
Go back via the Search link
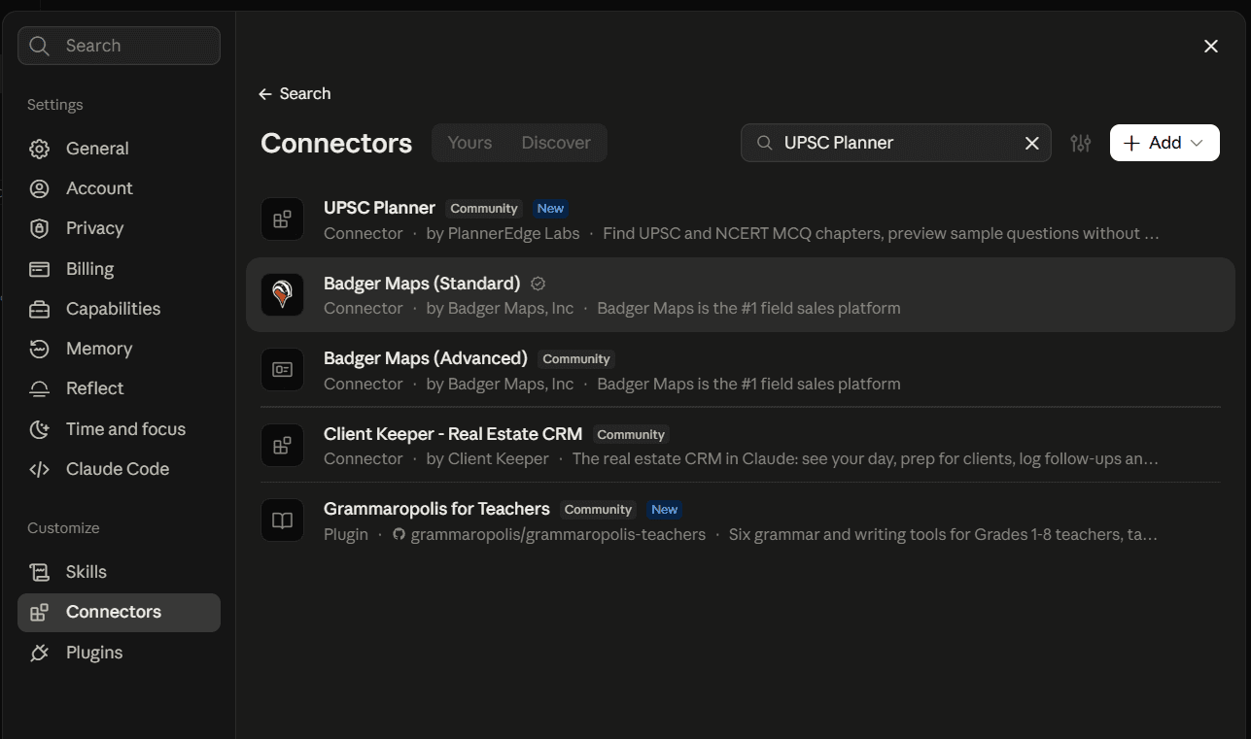[x=295, y=93]
